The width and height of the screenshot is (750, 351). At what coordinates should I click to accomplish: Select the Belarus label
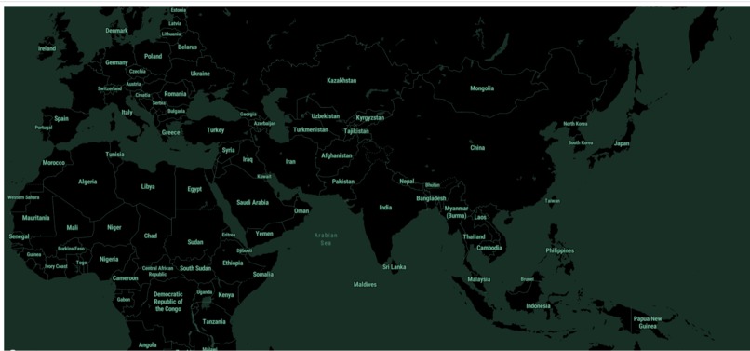tap(187, 47)
